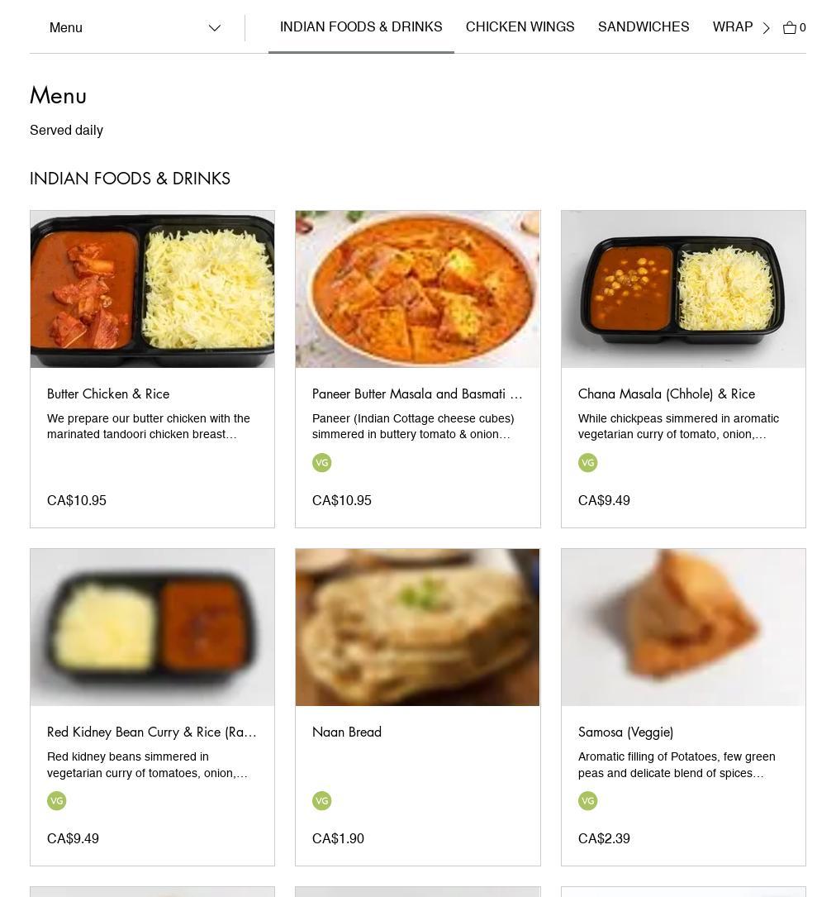Open the partially visible Wrap tab
Viewport: 836px width, 897px height.
tap(732, 27)
